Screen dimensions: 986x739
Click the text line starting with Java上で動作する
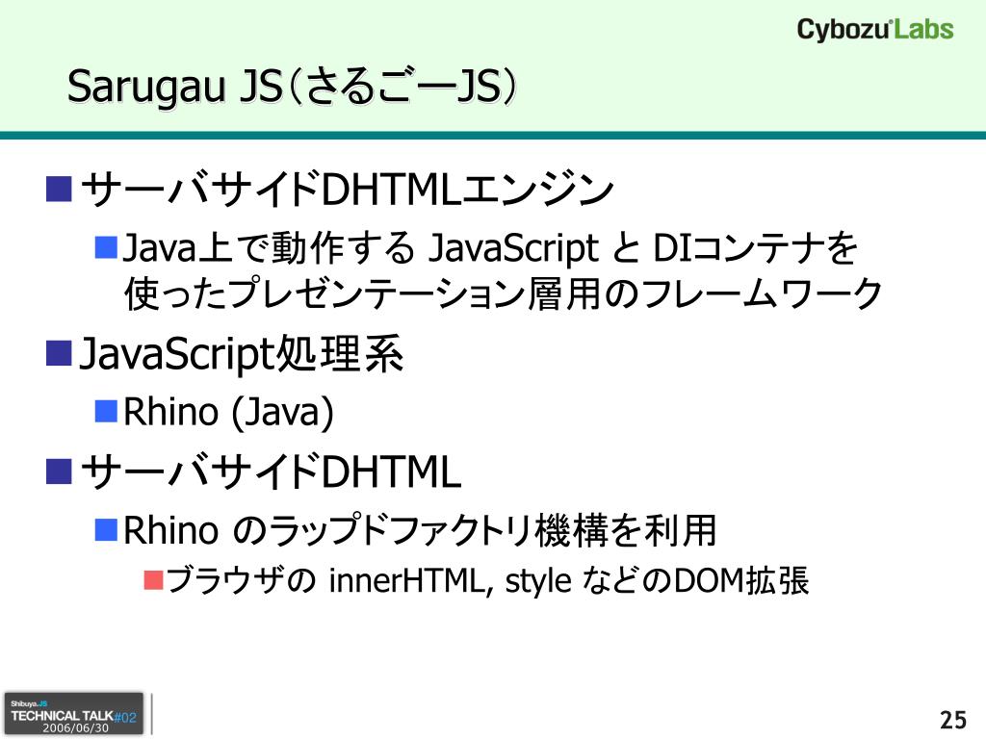click(x=491, y=248)
